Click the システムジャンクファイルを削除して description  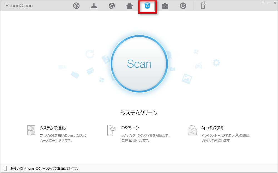(x=145, y=138)
